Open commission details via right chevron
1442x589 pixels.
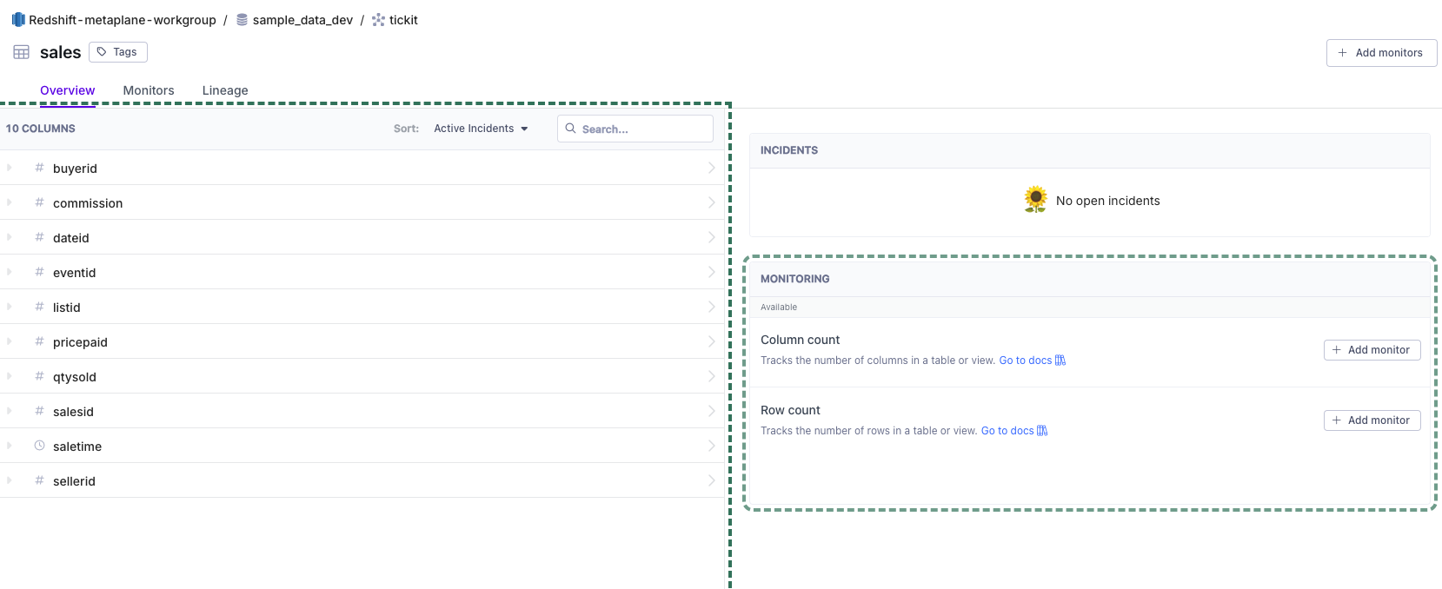(x=712, y=202)
